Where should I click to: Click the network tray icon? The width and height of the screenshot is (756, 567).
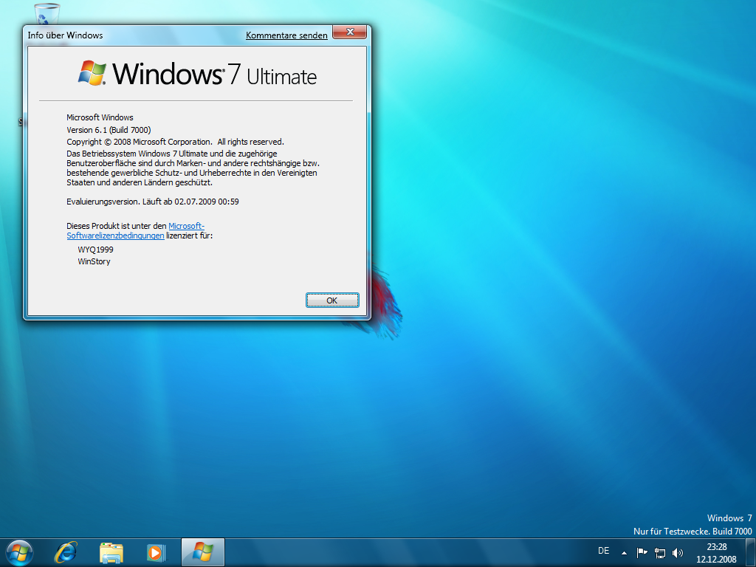coord(660,551)
